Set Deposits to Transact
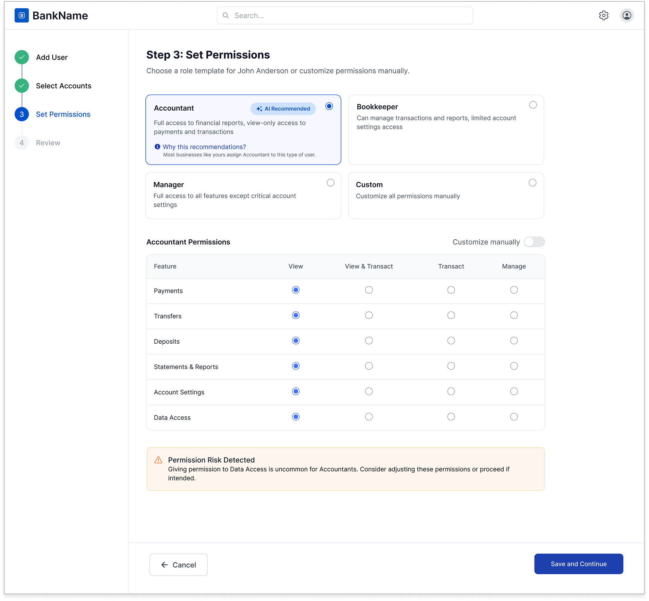 tap(451, 341)
